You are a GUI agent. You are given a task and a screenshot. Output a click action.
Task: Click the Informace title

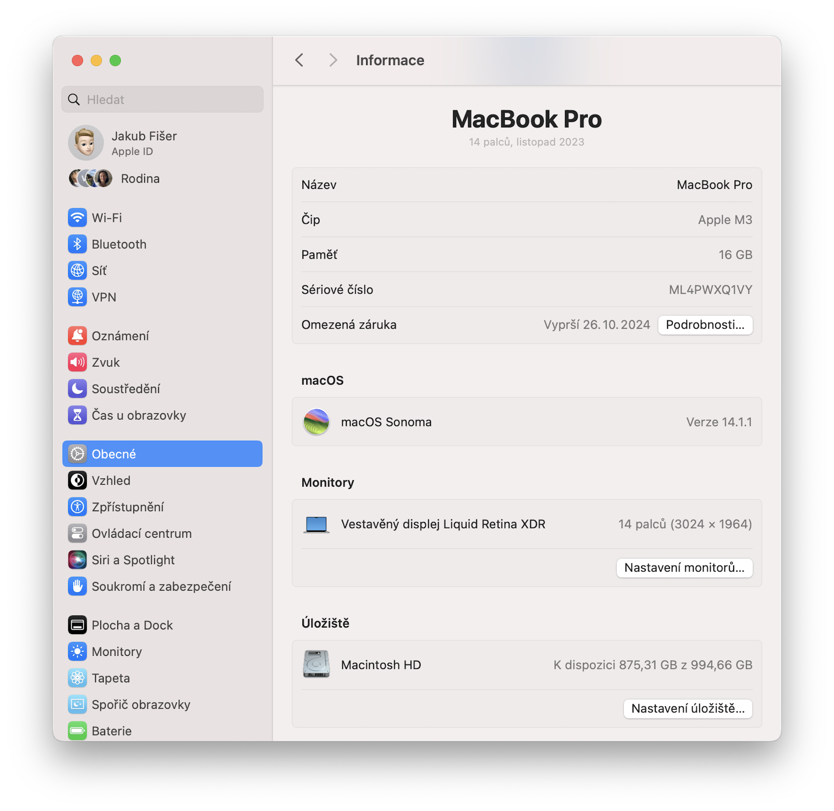(390, 60)
